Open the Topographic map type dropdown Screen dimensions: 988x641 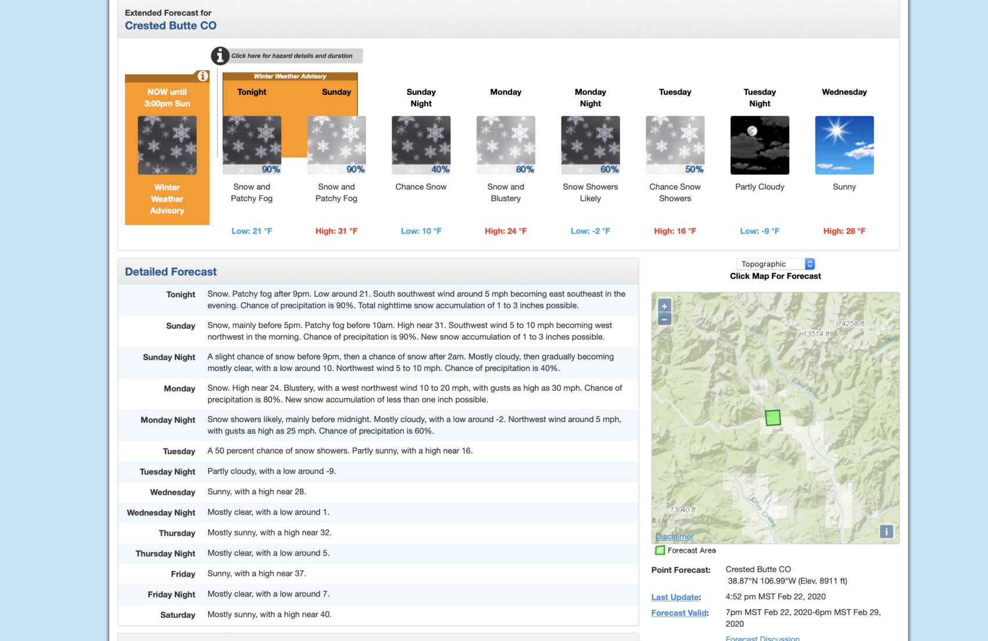click(775, 264)
